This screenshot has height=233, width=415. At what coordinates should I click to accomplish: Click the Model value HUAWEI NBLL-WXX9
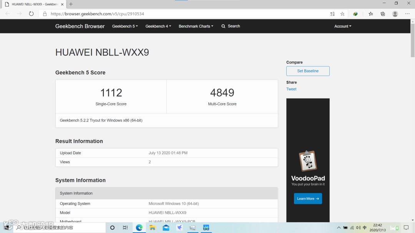167,212
